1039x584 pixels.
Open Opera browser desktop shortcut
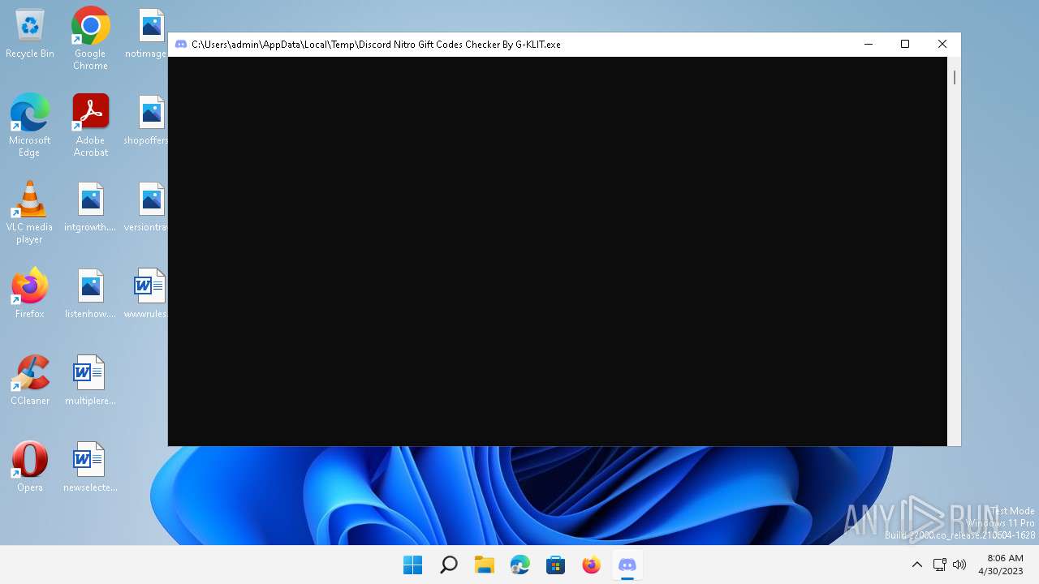tap(30, 466)
